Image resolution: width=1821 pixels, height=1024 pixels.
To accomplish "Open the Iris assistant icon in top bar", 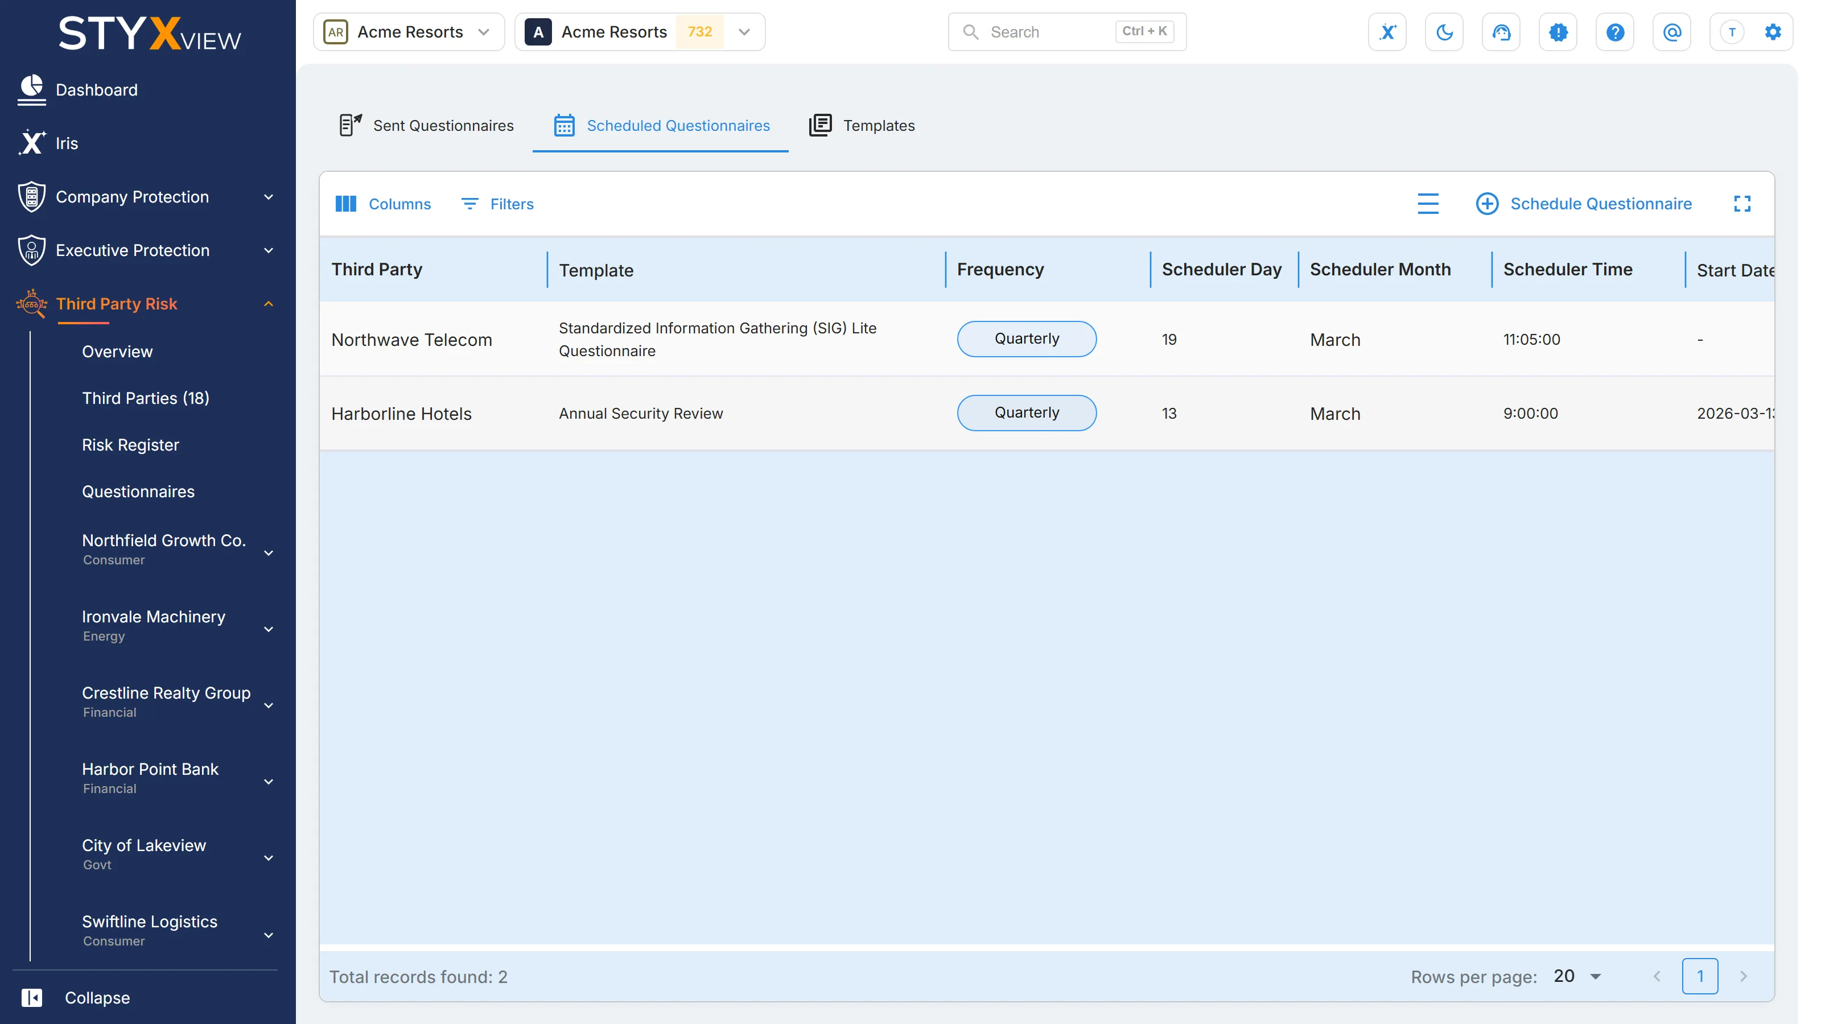I will pyautogui.click(x=1387, y=32).
